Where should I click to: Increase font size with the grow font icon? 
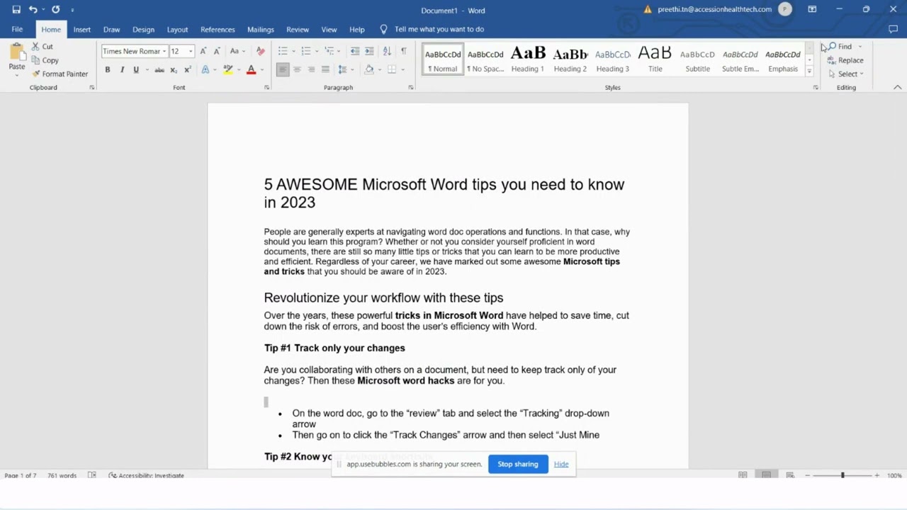click(x=203, y=51)
